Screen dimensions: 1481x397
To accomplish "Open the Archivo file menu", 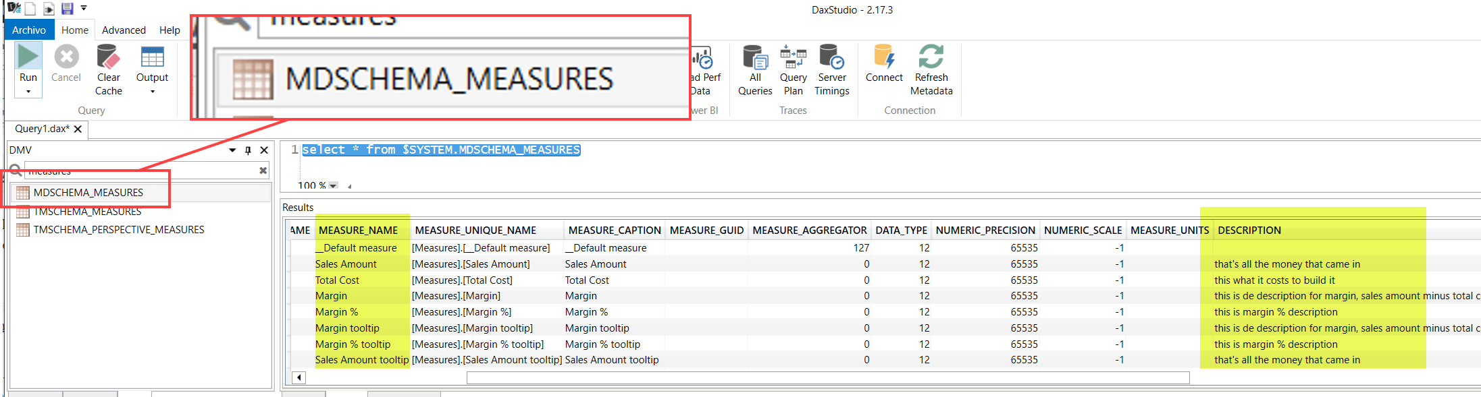I will tap(29, 30).
